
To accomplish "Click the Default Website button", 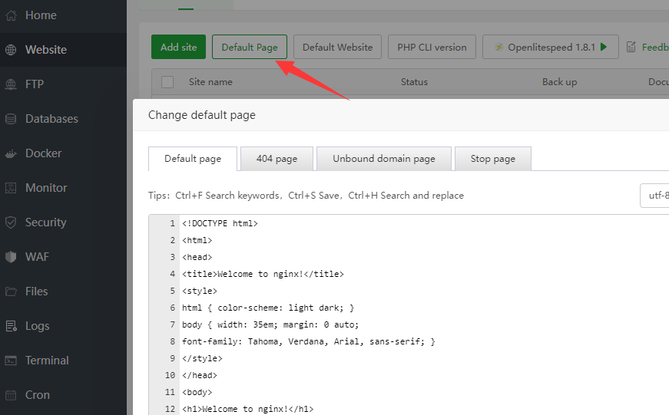I will [337, 47].
